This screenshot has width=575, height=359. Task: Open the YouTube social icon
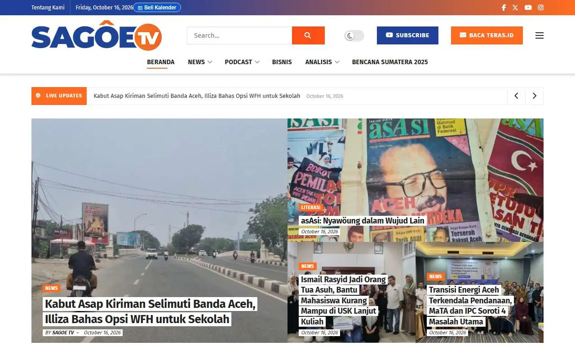point(528,8)
